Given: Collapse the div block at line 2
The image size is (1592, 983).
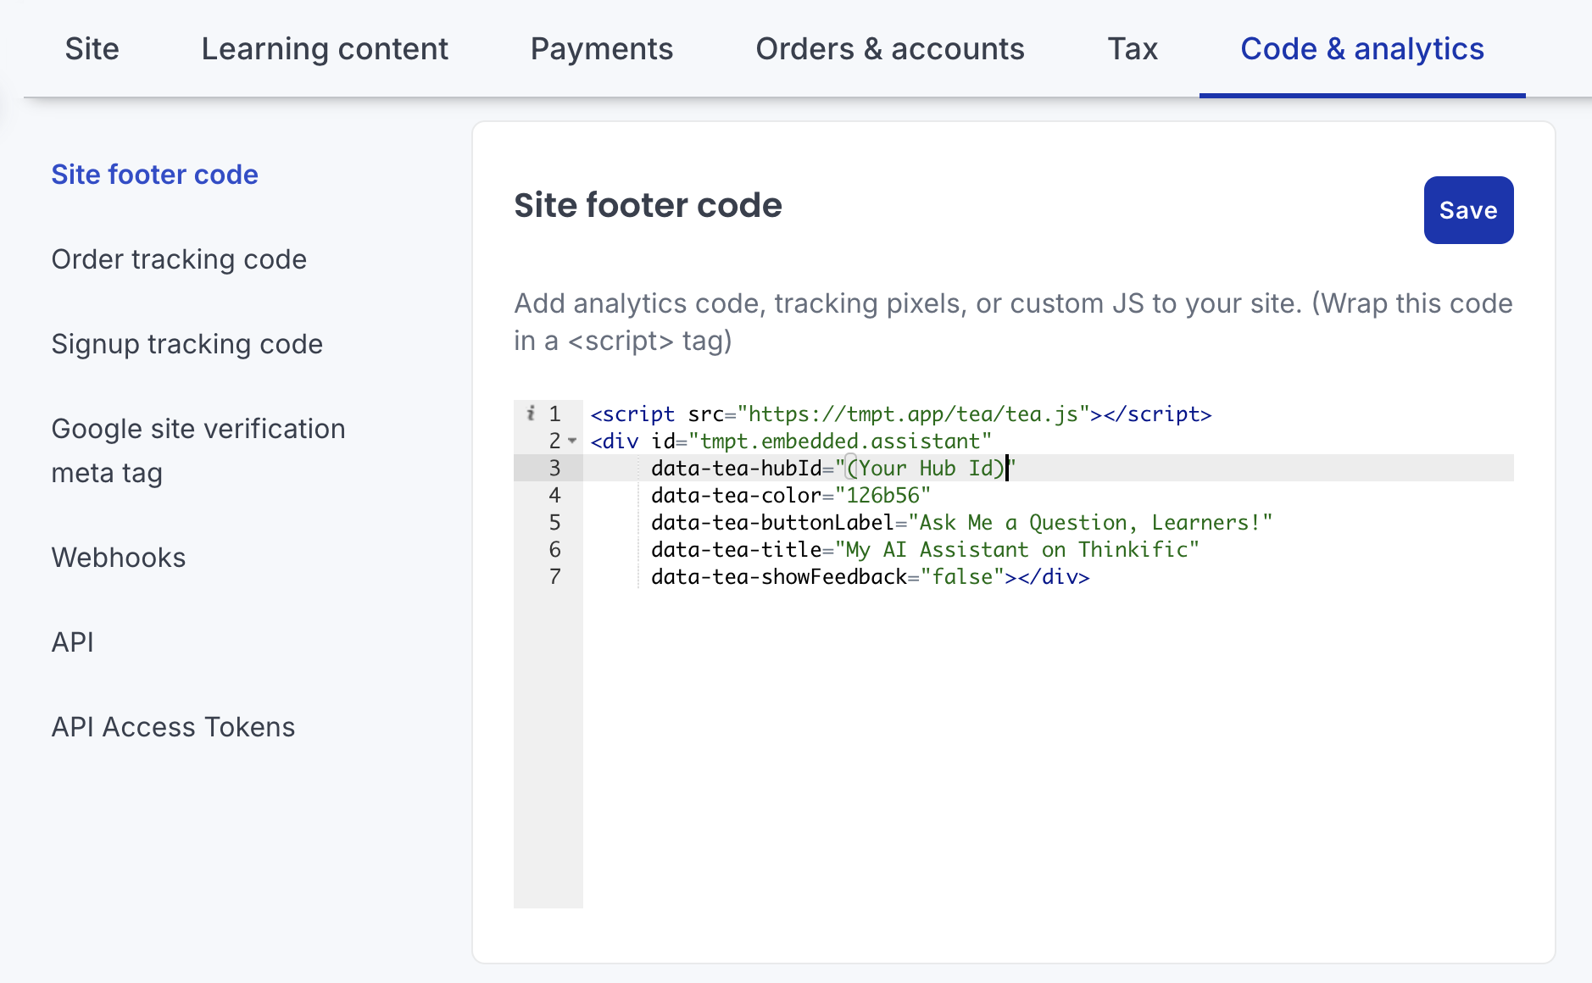Looking at the screenshot, I should point(572,441).
